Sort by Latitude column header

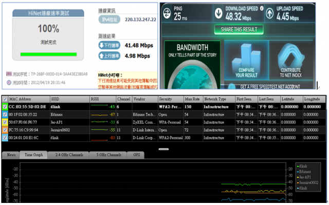[x=292, y=99]
